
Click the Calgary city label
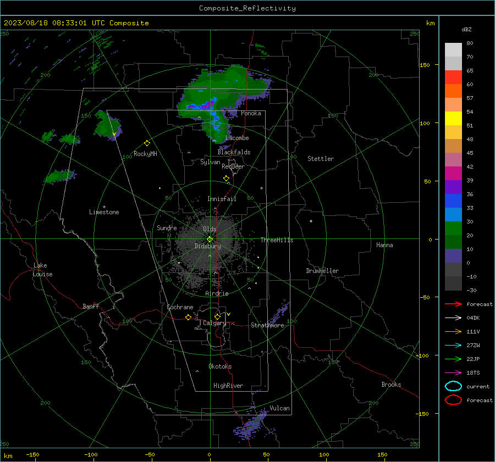215,323
